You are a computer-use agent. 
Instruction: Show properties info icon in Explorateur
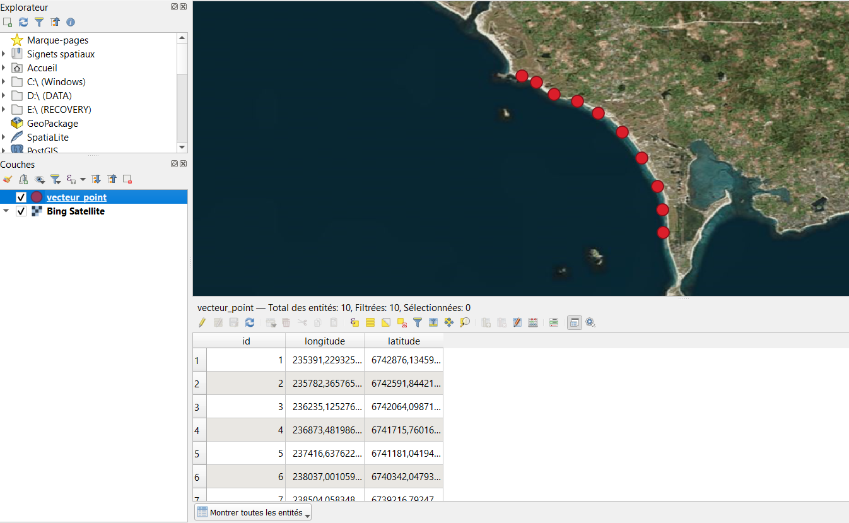(x=71, y=22)
